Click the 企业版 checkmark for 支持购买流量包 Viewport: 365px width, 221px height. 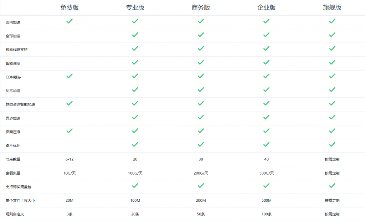click(266, 185)
